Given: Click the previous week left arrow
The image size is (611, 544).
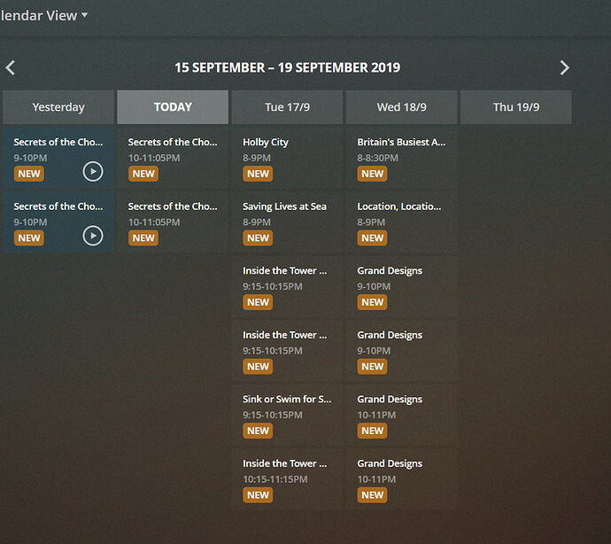Looking at the screenshot, I should 11,67.
